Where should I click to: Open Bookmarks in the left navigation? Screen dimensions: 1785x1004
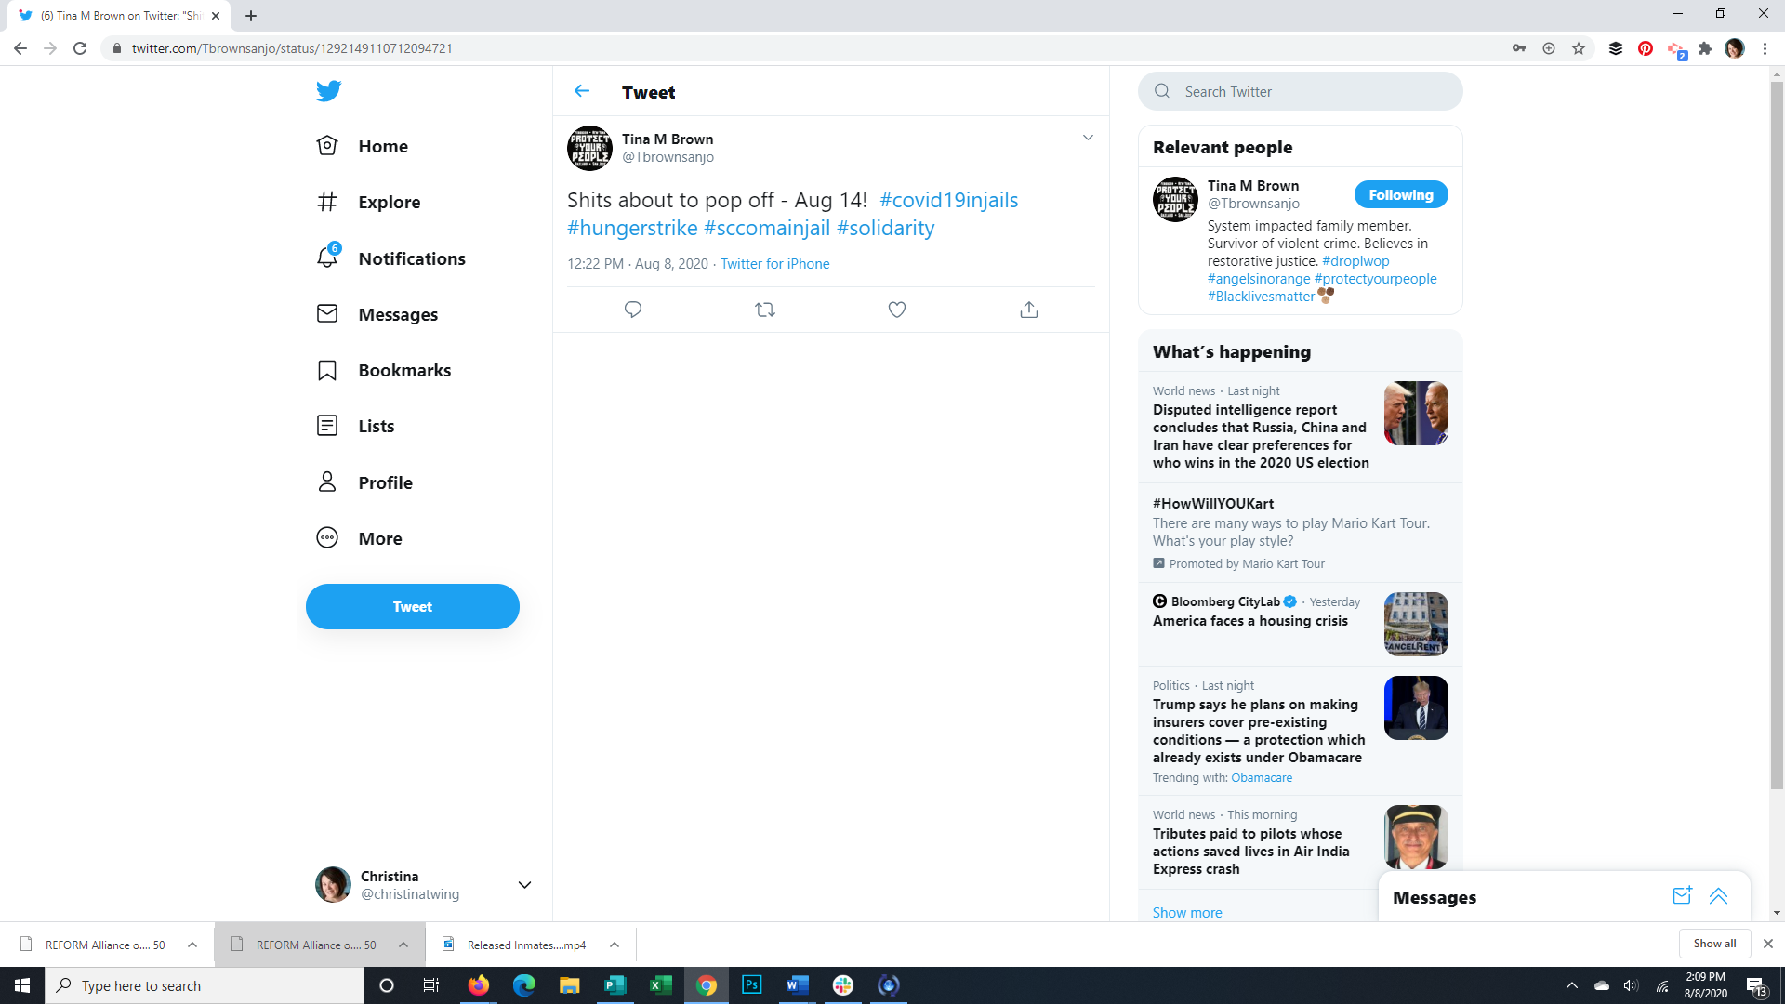(x=403, y=370)
